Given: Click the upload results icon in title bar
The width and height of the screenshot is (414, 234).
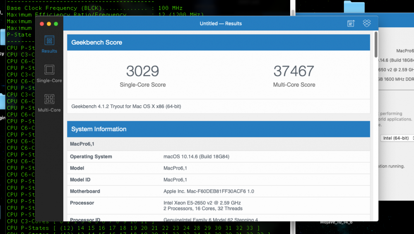Looking at the screenshot, I should pos(351,24).
